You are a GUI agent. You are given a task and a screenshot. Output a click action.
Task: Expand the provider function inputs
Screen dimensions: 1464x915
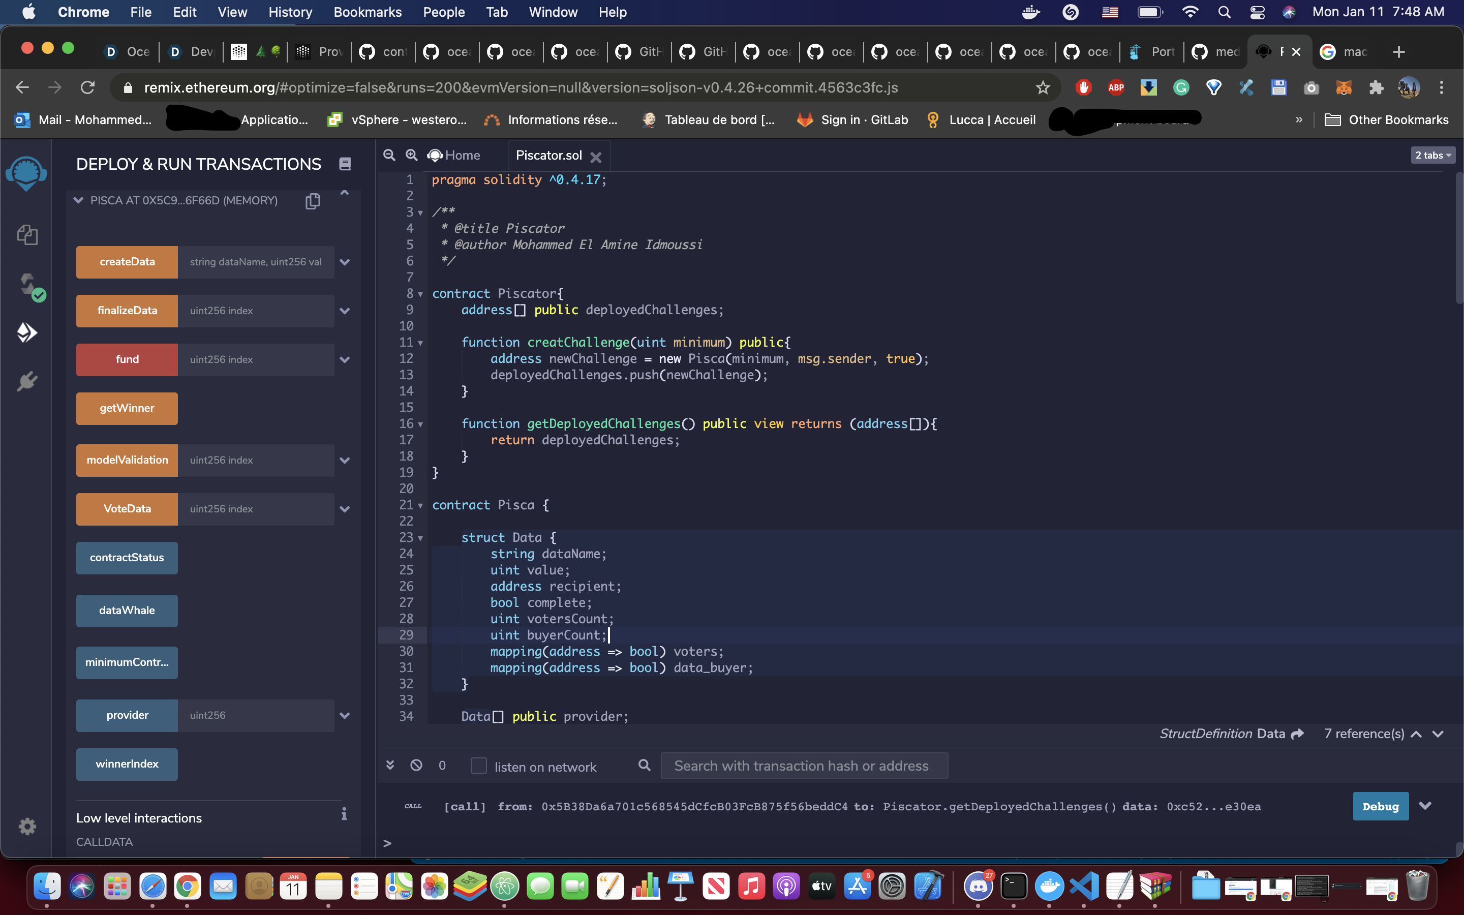[345, 715]
